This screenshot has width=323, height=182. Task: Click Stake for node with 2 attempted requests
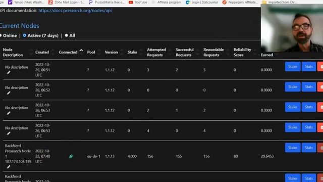293,107
